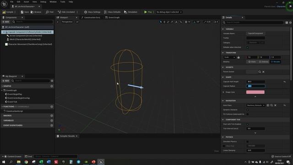Open the Scale transform type dropdown
This screenshot has width=293, height=165.
(229, 57)
